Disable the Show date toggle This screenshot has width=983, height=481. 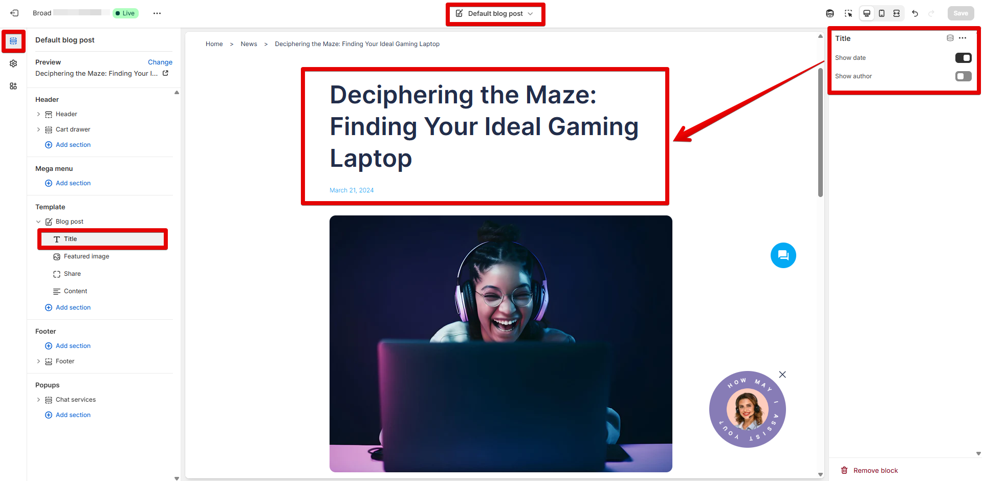click(963, 58)
